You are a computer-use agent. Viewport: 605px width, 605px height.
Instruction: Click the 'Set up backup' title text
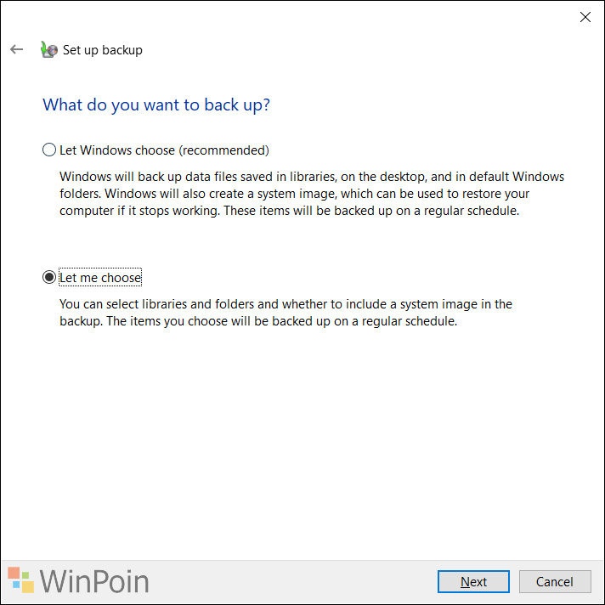103,50
